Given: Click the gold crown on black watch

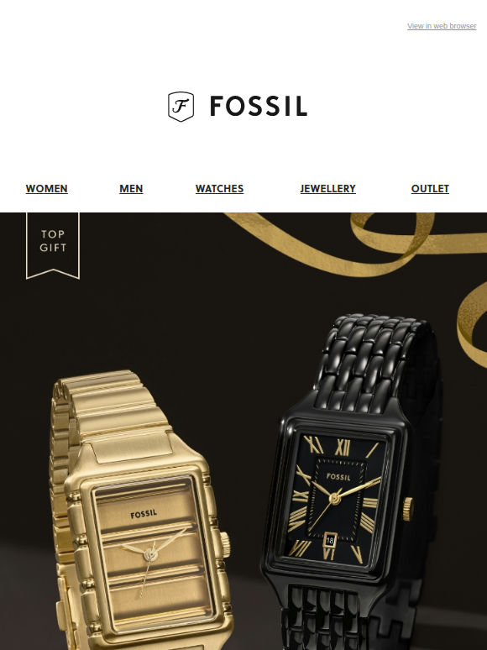Looking at the screenshot, I should pyautogui.click(x=408, y=509).
